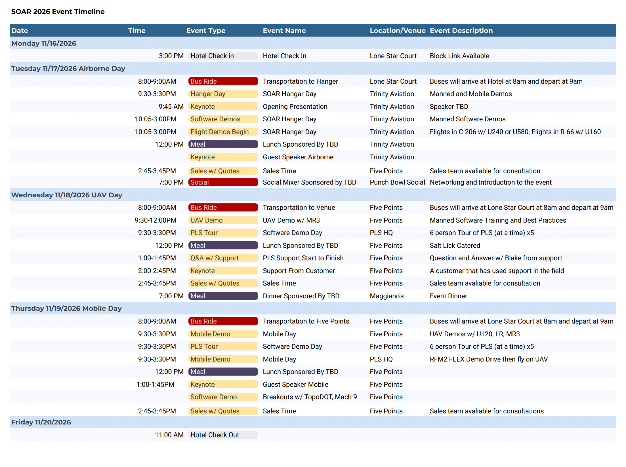Click the "Manned and Mobile Demos" description

coord(471,94)
